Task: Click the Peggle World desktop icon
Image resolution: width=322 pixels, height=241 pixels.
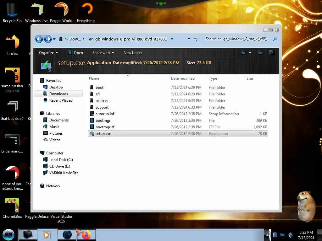Action: (61, 12)
